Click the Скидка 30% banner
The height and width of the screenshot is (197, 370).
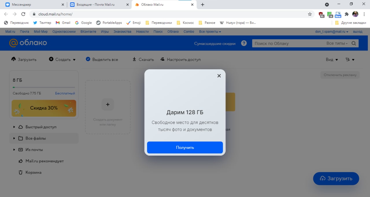44,108
